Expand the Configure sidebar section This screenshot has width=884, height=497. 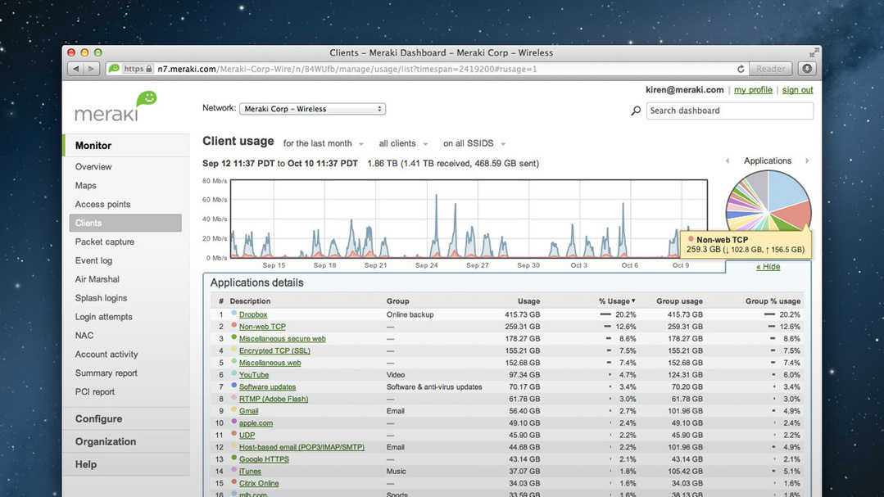(x=98, y=419)
